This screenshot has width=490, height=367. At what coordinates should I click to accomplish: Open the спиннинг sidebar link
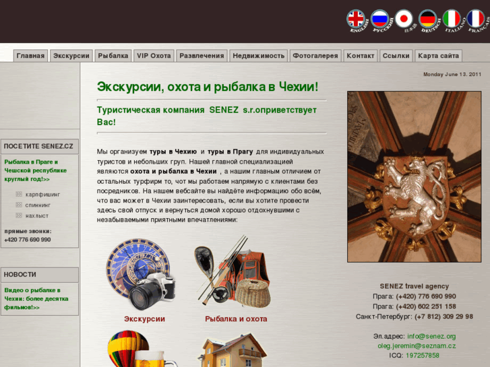click(38, 205)
